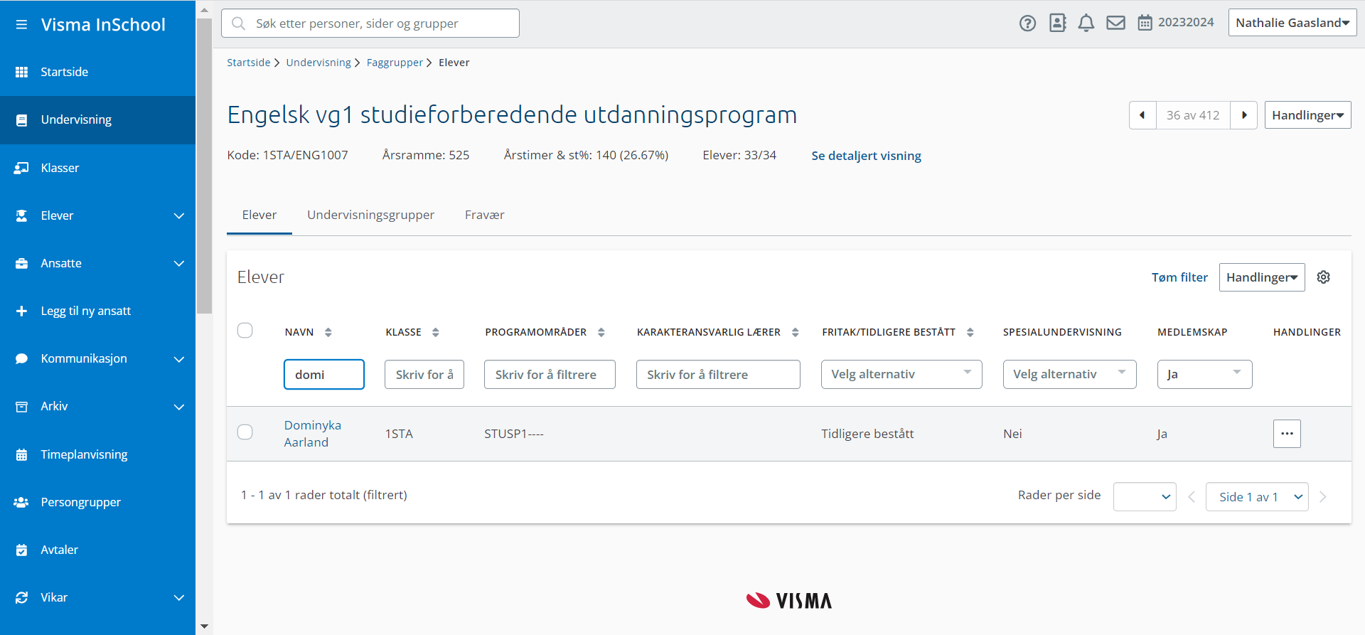Open the Elever table Handlinger dropdown
This screenshot has height=635, width=1365.
coord(1262,277)
